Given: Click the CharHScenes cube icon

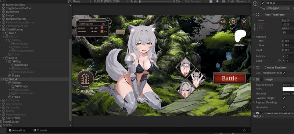Looking at the screenshot, I should (4, 30).
